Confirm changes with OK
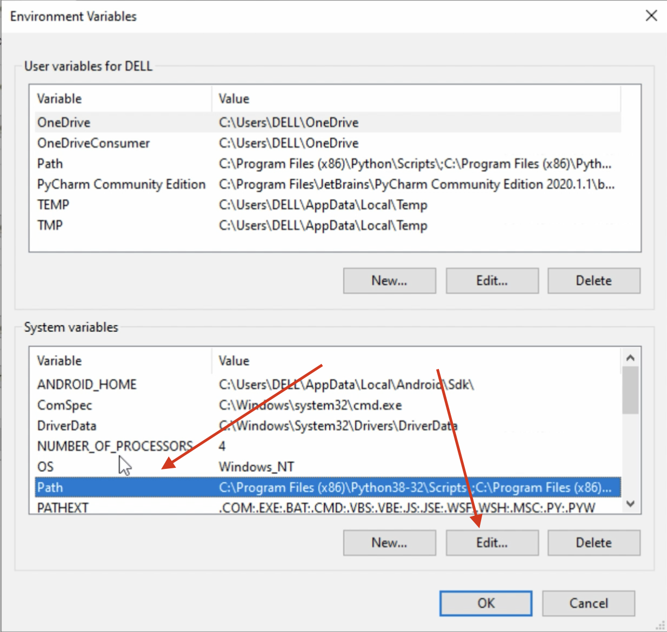 (485, 603)
